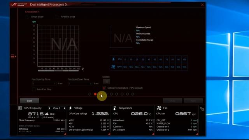The image size is (249, 140).
Task: Select the sixth fan page dot
Action: 117,94
